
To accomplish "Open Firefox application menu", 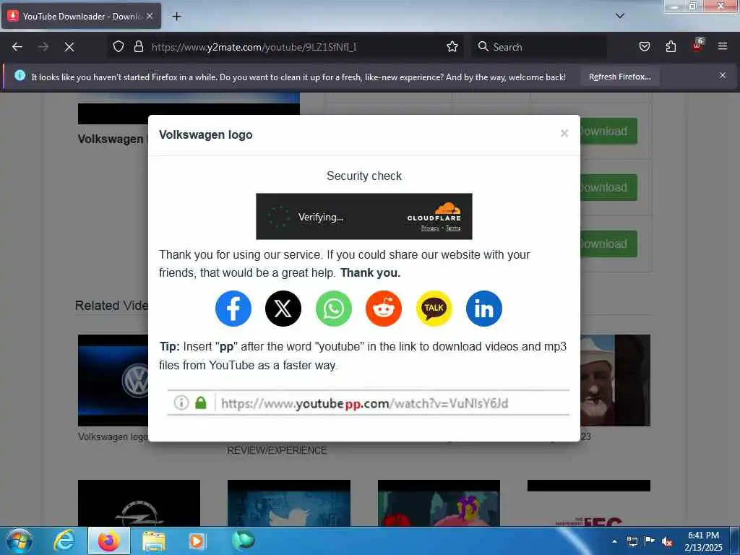I will 723,47.
